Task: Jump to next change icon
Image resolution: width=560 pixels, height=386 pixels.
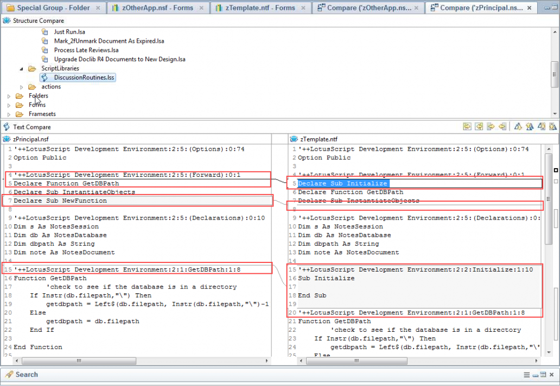Action: click(x=542, y=127)
